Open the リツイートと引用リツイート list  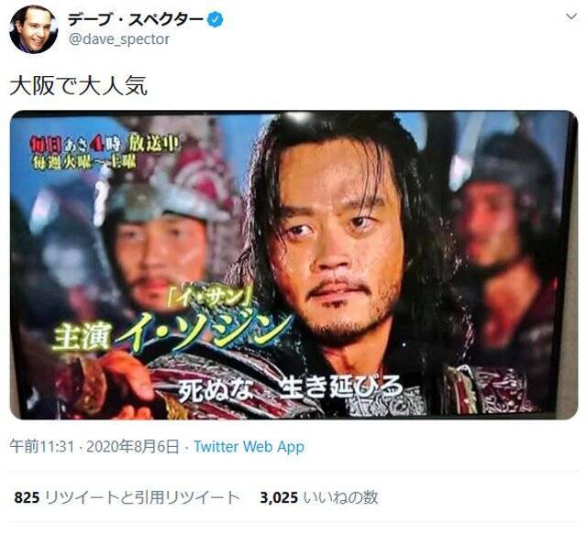(x=142, y=497)
